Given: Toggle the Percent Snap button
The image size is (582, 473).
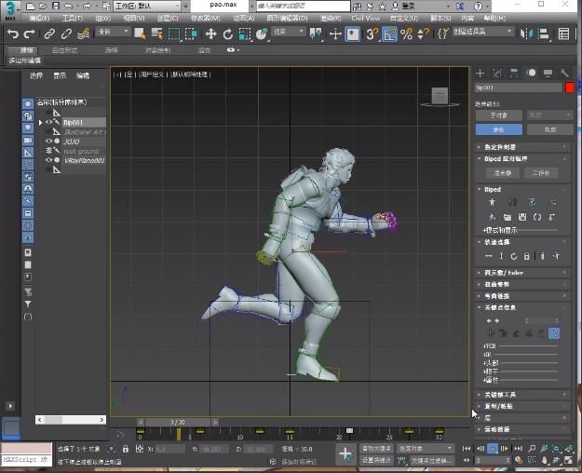Looking at the screenshot, I should pos(406,34).
